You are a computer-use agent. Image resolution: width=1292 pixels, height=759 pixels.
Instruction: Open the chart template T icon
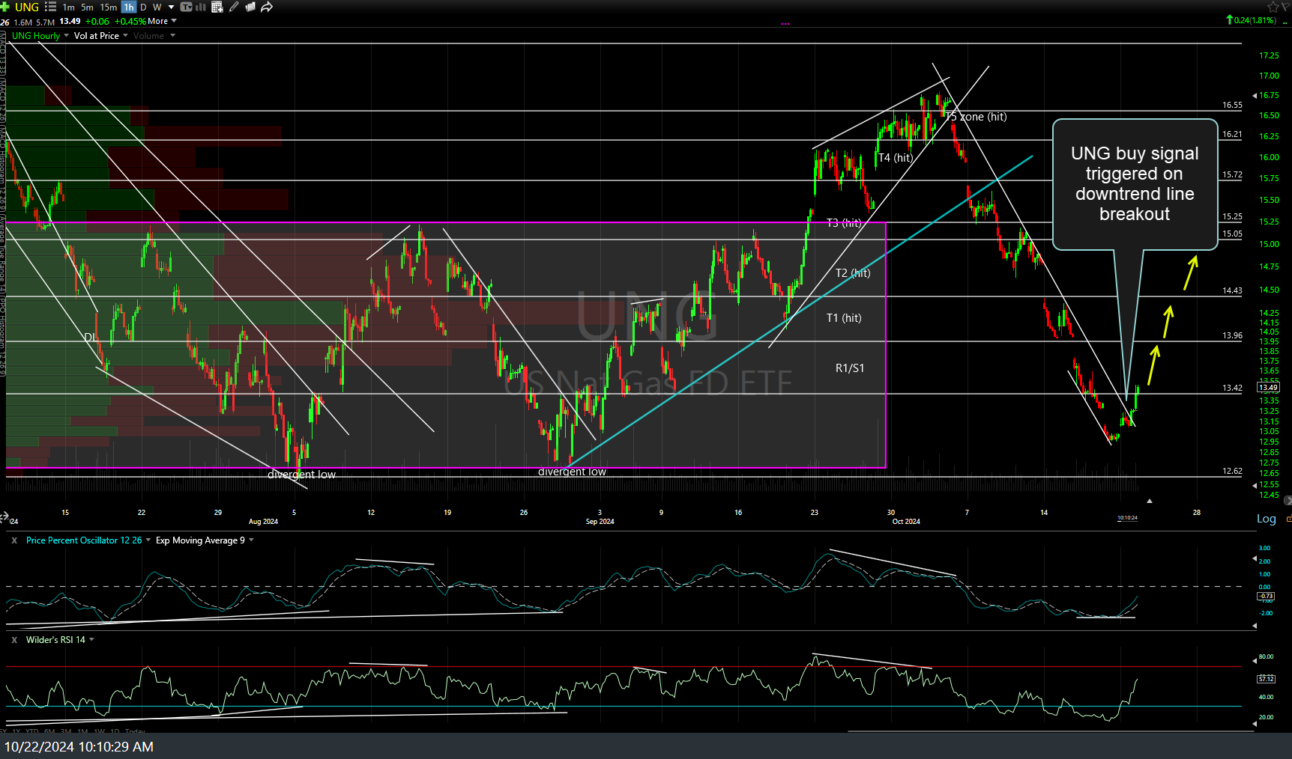(187, 7)
